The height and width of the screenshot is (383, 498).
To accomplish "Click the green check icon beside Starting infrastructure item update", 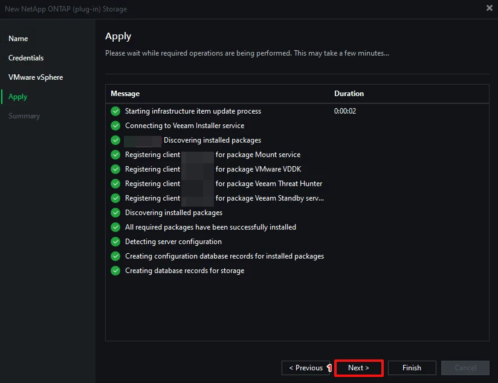I will coord(115,111).
